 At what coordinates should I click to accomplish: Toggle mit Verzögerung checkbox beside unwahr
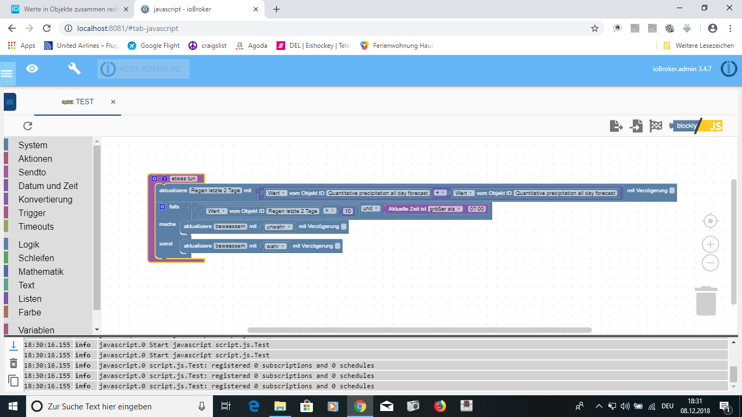344,226
